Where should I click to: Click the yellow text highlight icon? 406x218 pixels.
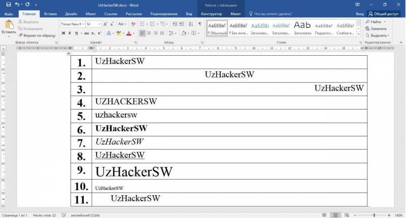click(119, 33)
